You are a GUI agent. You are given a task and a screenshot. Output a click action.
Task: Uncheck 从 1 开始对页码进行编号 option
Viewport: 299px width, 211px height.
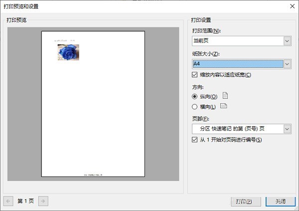(194, 140)
